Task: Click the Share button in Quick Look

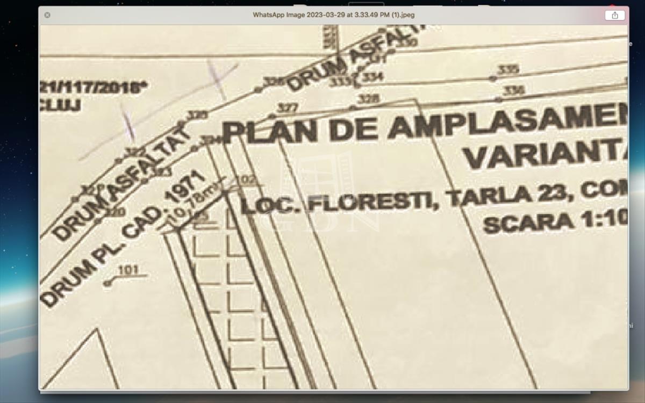Action: coord(615,15)
